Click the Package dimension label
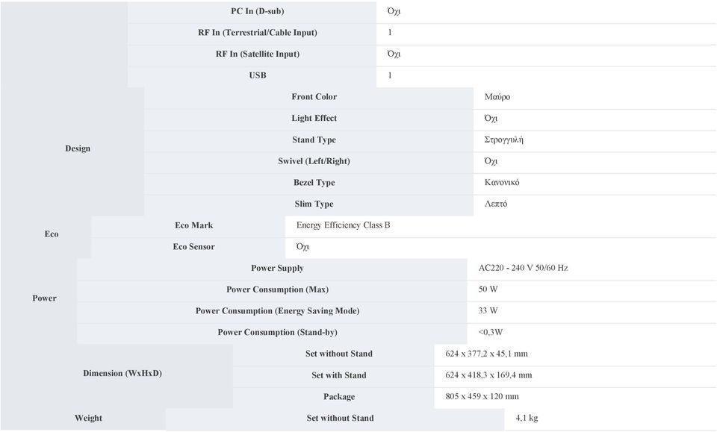This screenshot has width=717, height=432. pos(339,397)
